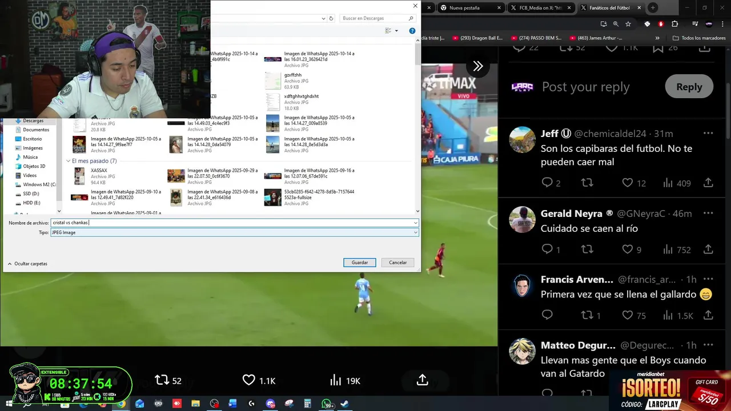Collapse folders with Ocultar carpetas

point(27,264)
